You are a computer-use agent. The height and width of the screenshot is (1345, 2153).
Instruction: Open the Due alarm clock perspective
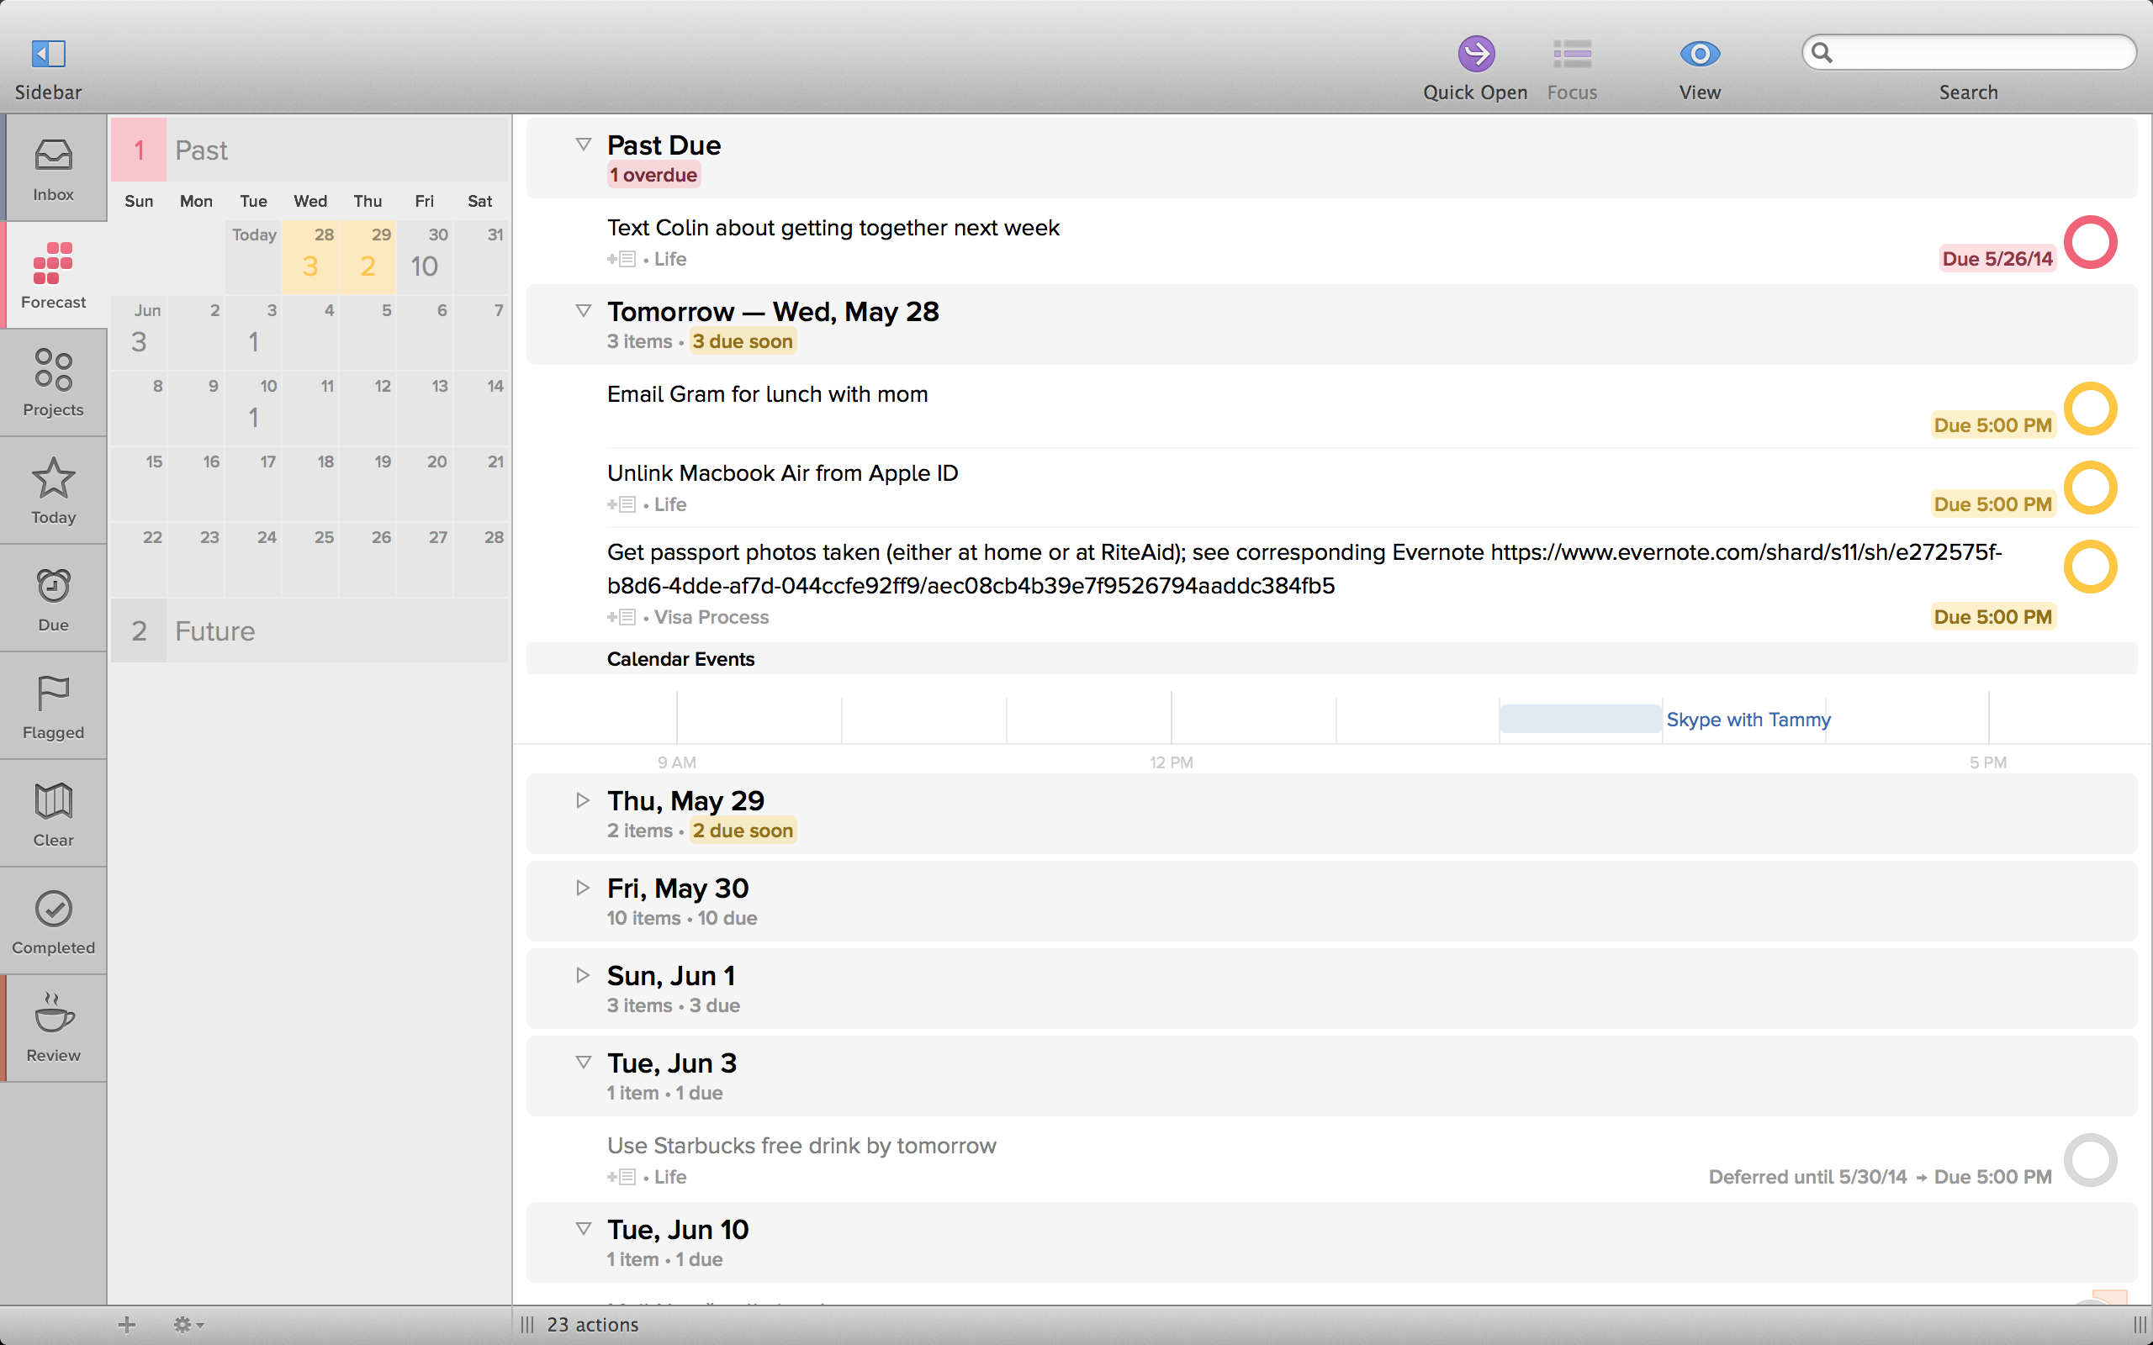(53, 599)
